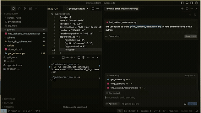Toggle the bottom panel layout icon
The height and width of the screenshot is (113, 201).
pos(187,3)
